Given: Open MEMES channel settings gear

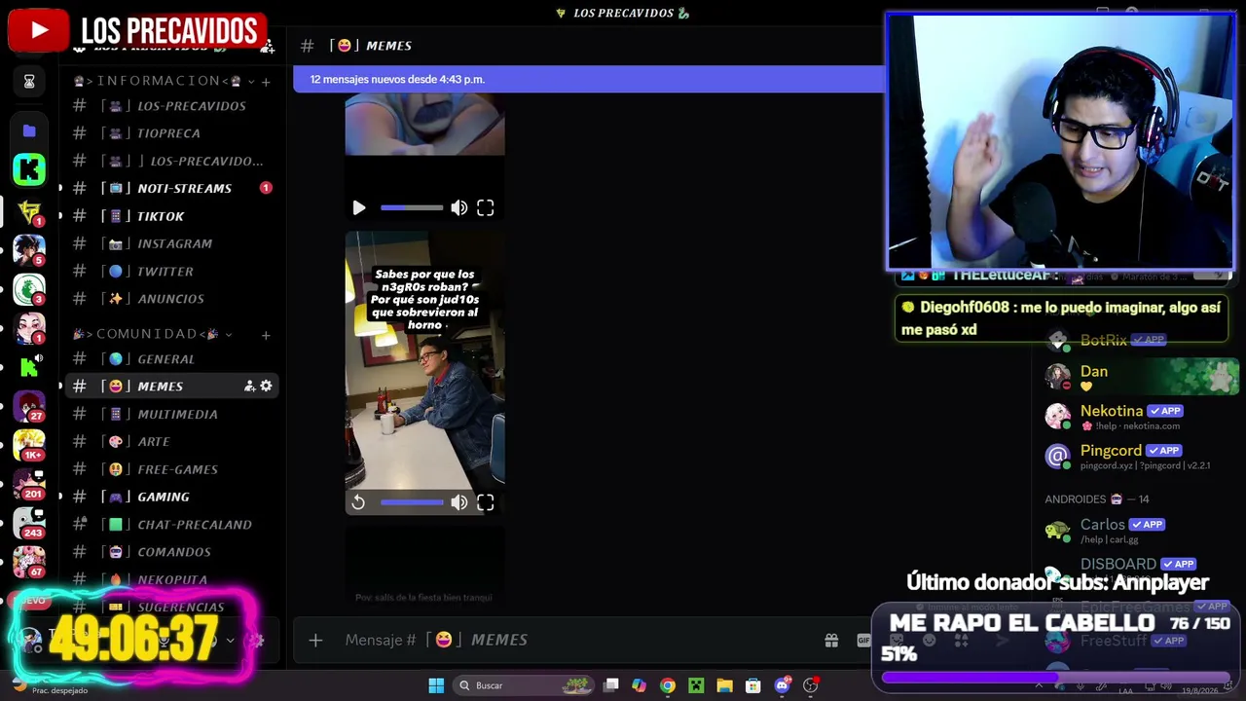Looking at the screenshot, I should pyautogui.click(x=266, y=387).
